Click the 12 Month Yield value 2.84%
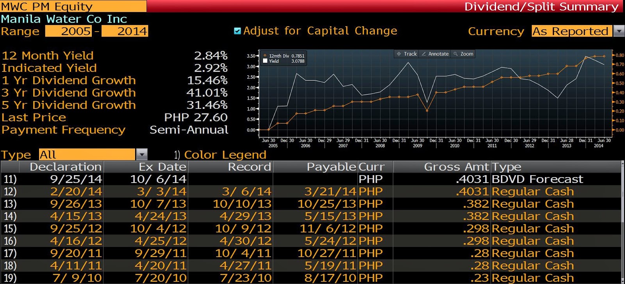Viewport: 625px width, 284px height. click(x=211, y=55)
